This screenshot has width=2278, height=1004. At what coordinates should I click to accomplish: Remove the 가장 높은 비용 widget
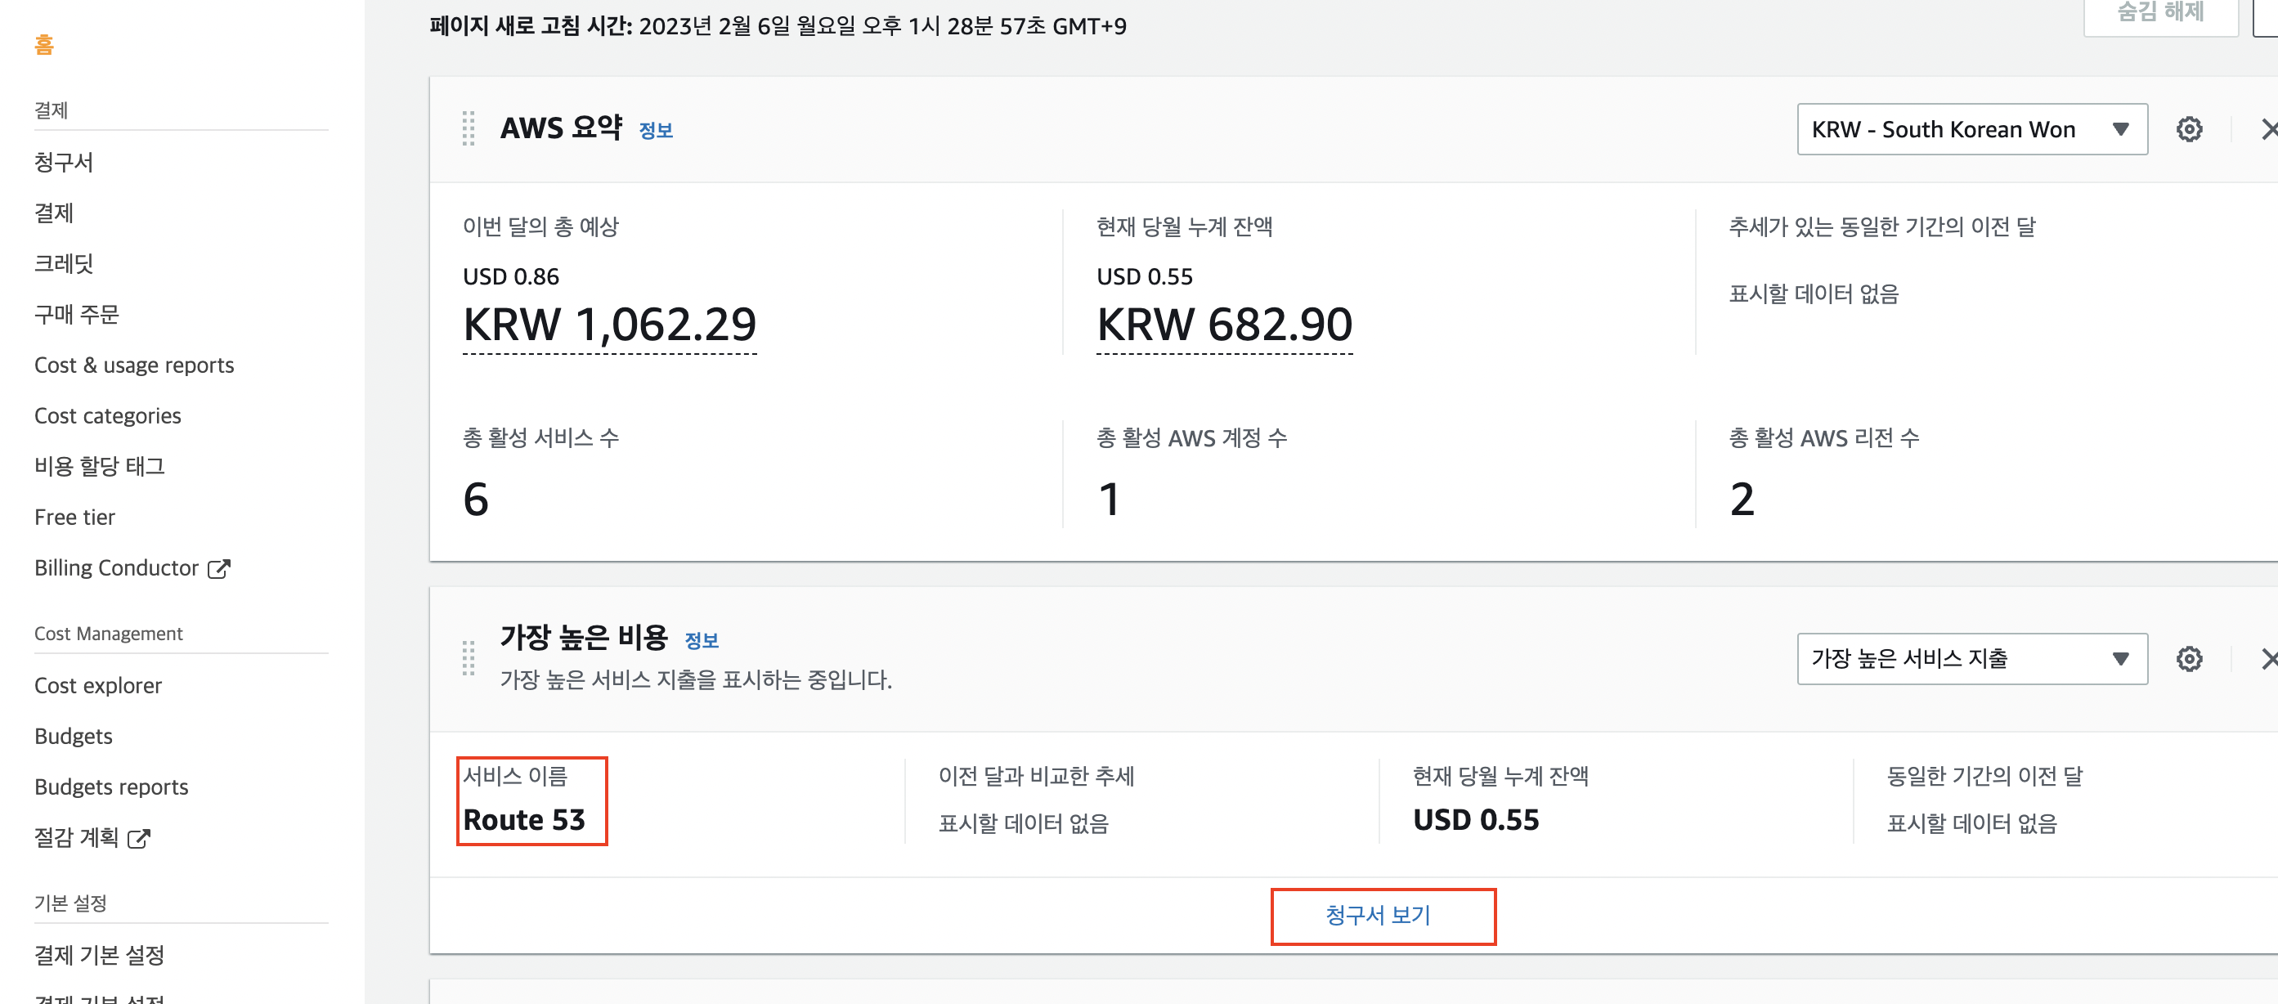[2267, 659]
